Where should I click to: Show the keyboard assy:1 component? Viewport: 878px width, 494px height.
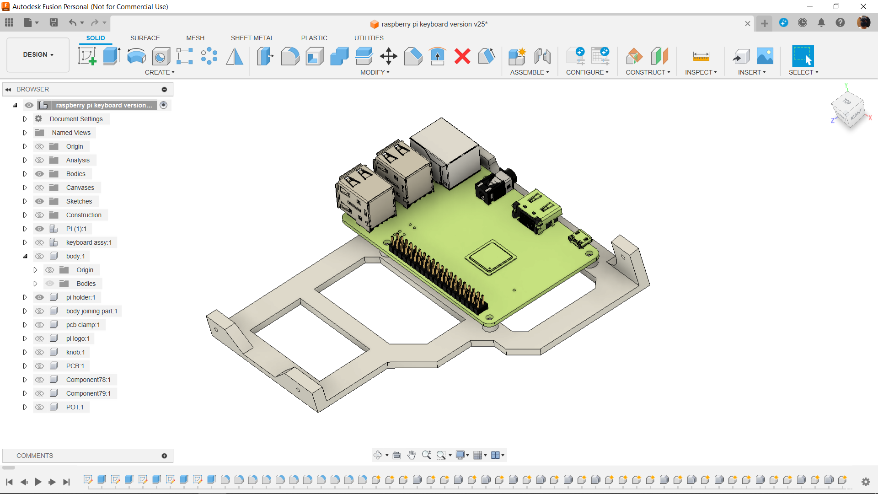coord(40,242)
